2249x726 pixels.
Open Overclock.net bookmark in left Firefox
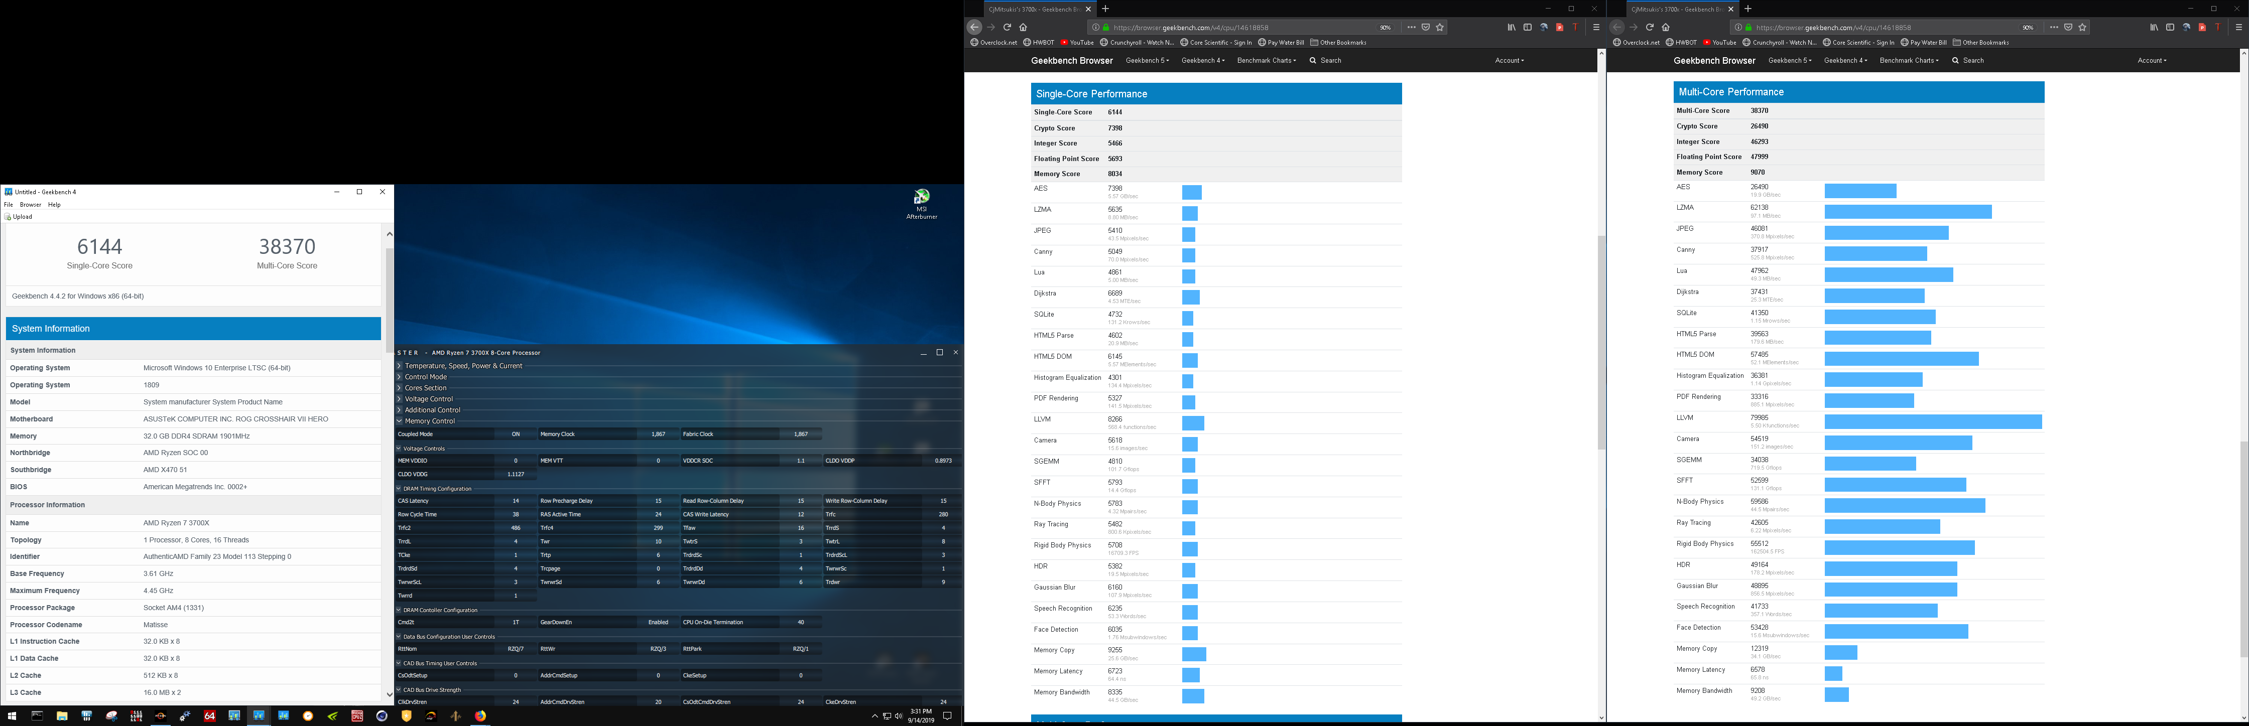click(x=994, y=42)
